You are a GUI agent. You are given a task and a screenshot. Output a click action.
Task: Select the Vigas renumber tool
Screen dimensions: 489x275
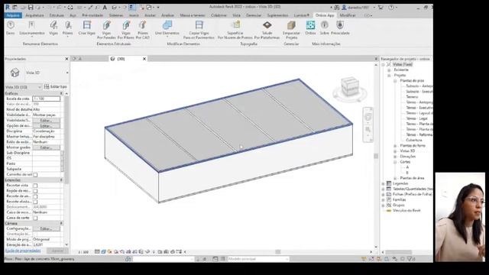[53, 27]
